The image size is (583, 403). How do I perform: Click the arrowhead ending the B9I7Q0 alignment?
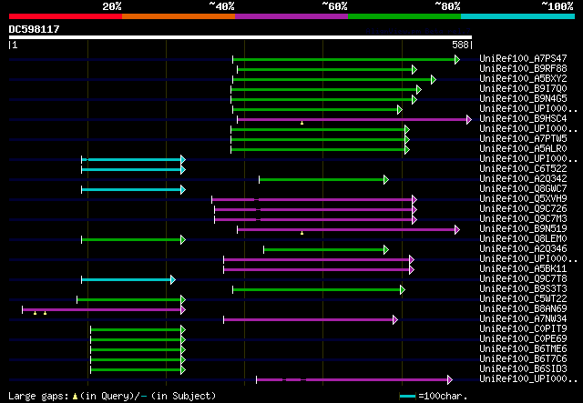419,89
